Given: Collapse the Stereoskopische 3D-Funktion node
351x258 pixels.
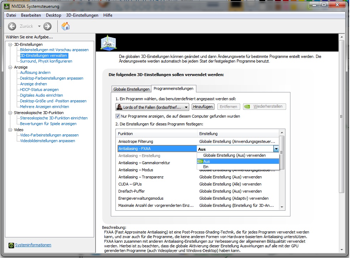Looking at the screenshot, I should 10,113.
